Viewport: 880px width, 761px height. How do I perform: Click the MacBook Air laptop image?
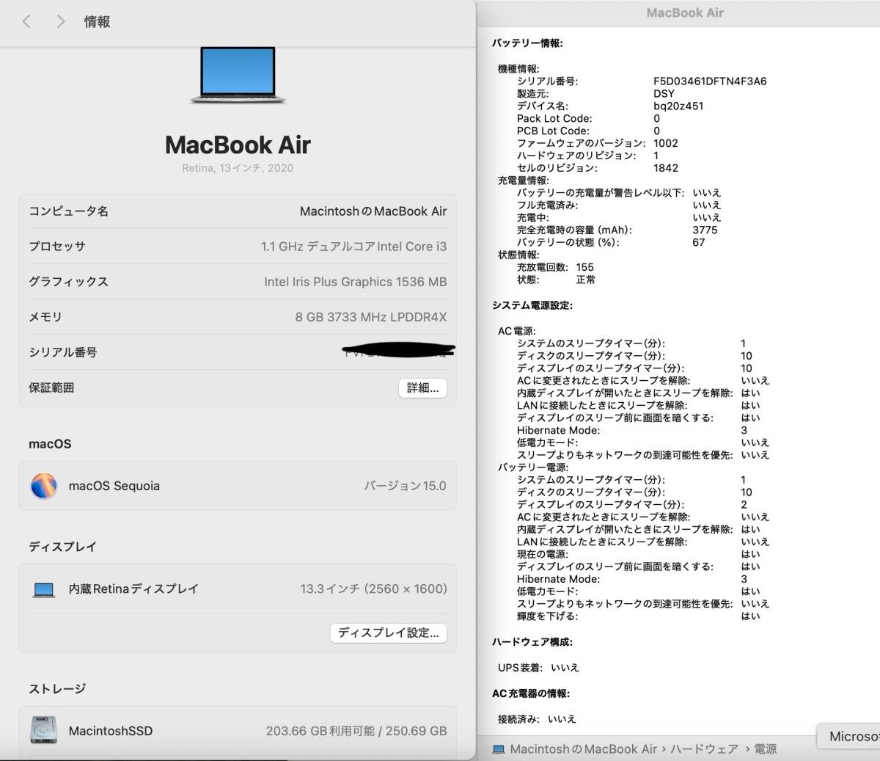238,75
